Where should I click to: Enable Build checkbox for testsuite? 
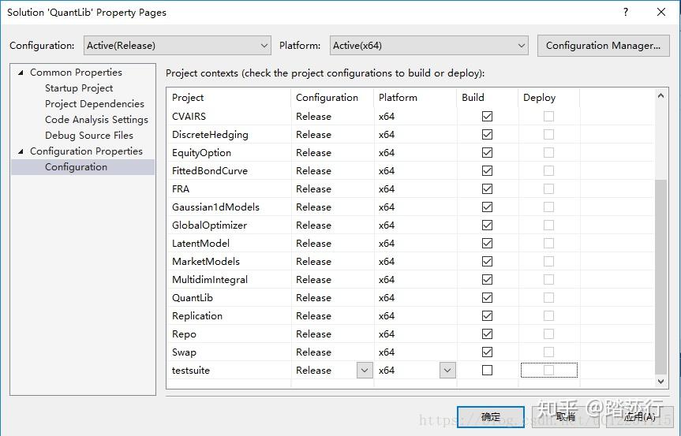point(487,370)
